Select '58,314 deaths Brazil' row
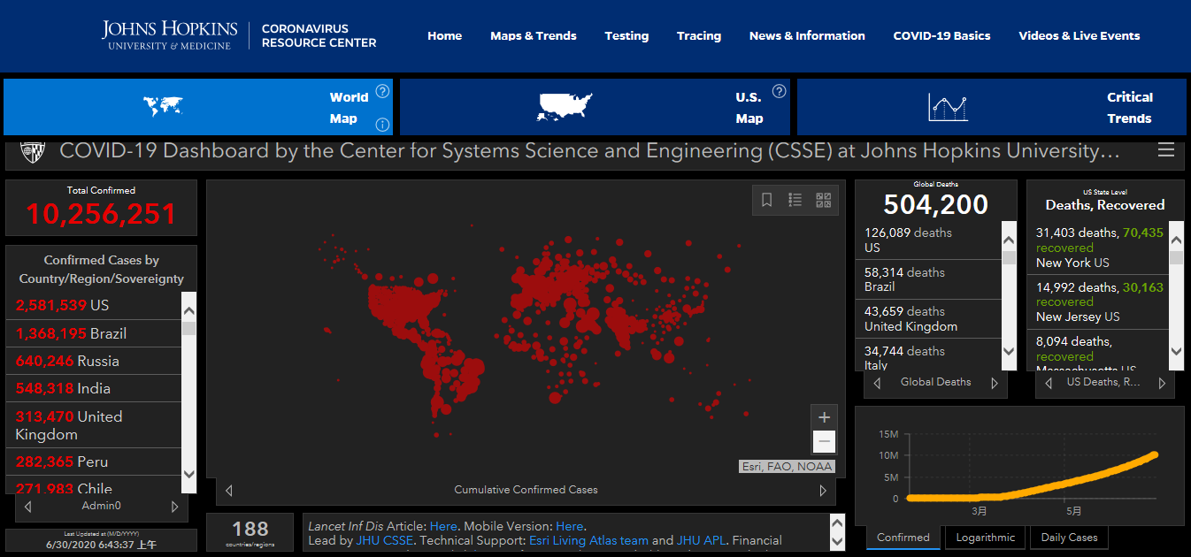This screenshot has height=557, width=1191. click(929, 279)
